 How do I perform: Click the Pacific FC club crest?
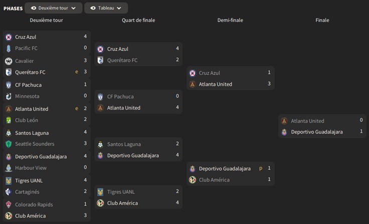(9, 48)
